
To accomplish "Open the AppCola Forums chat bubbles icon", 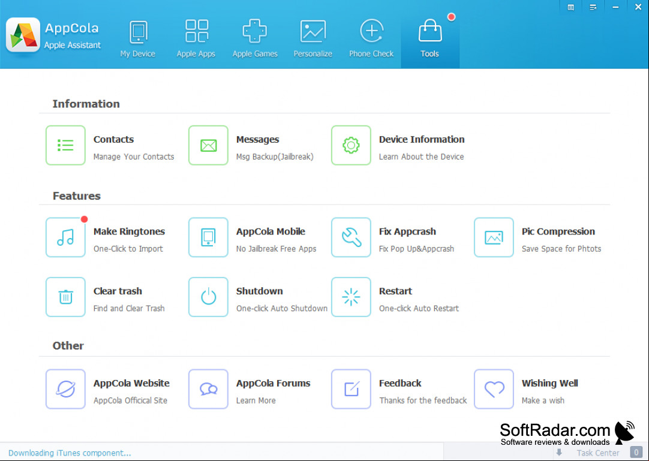I will pyautogui.click(x=208, y=389).
